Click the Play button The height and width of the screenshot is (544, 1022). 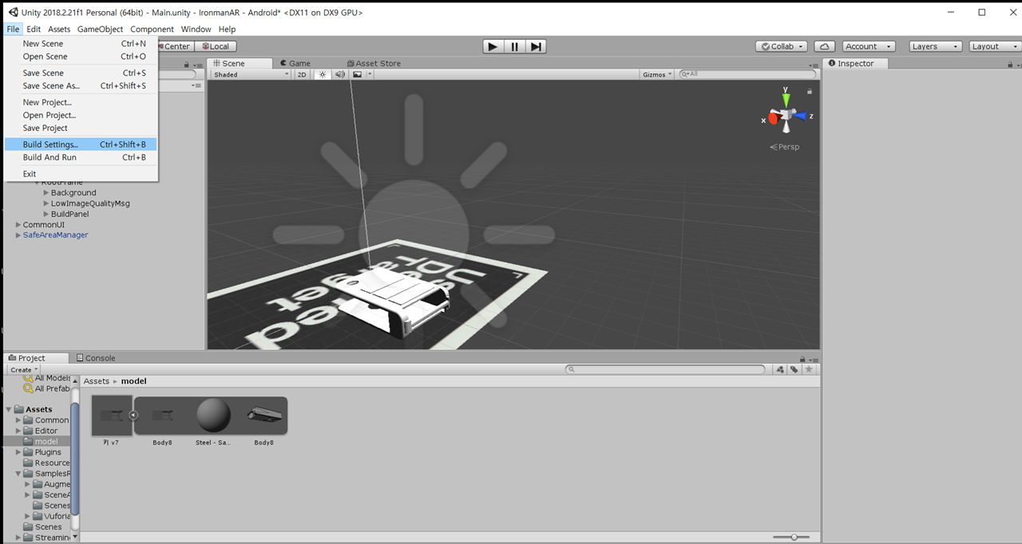coord(493,46)
